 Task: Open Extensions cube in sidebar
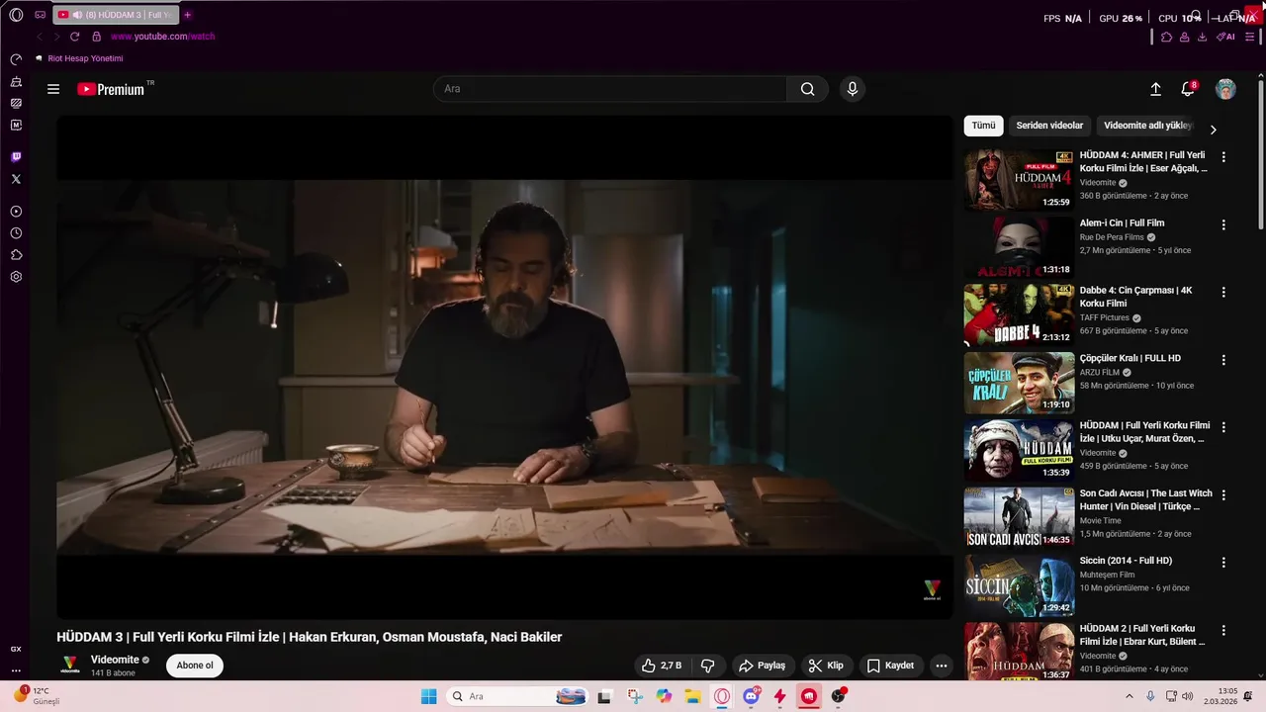(16, 255)
